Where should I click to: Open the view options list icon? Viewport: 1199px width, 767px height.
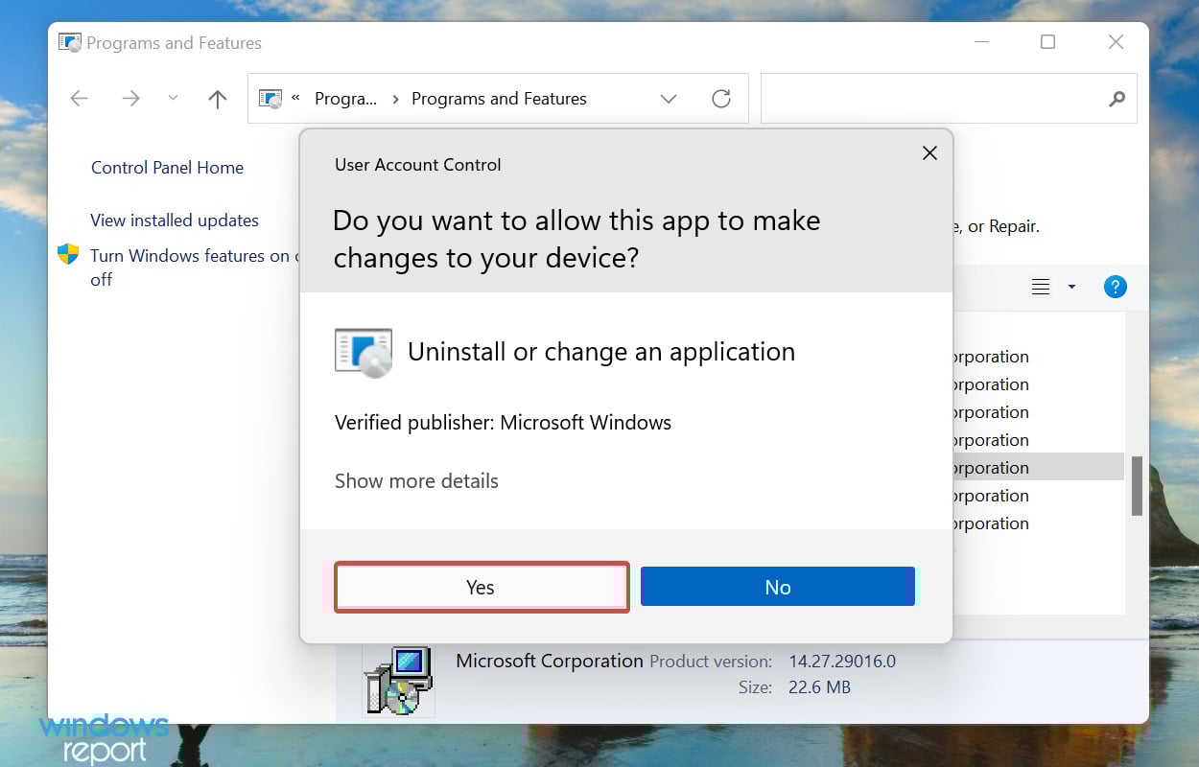point(1041,287)
